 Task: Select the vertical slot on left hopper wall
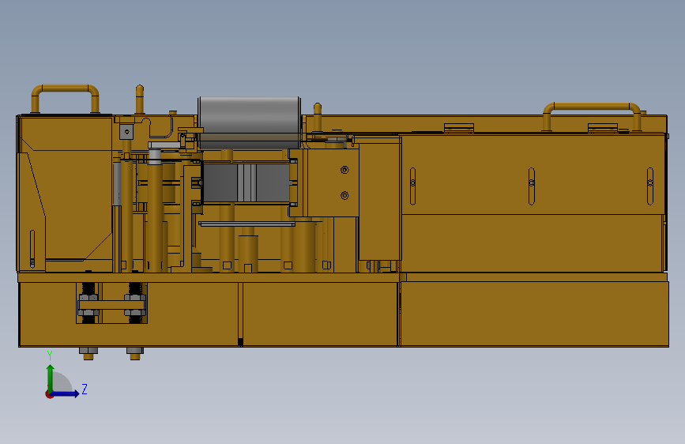[32, 249]
